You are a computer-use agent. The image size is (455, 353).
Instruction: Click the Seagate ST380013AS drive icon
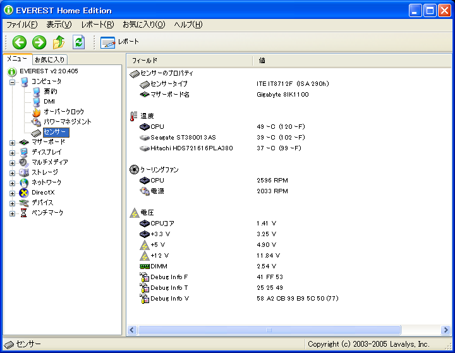[145, 138]
